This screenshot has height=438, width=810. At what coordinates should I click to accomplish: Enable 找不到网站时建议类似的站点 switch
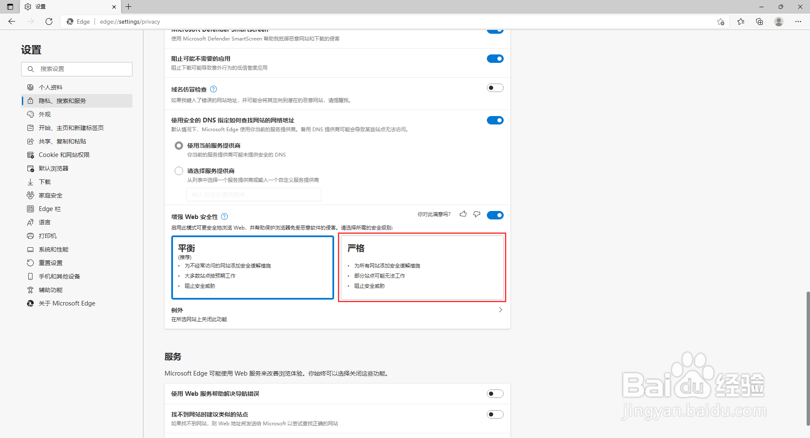click(495, 414)
